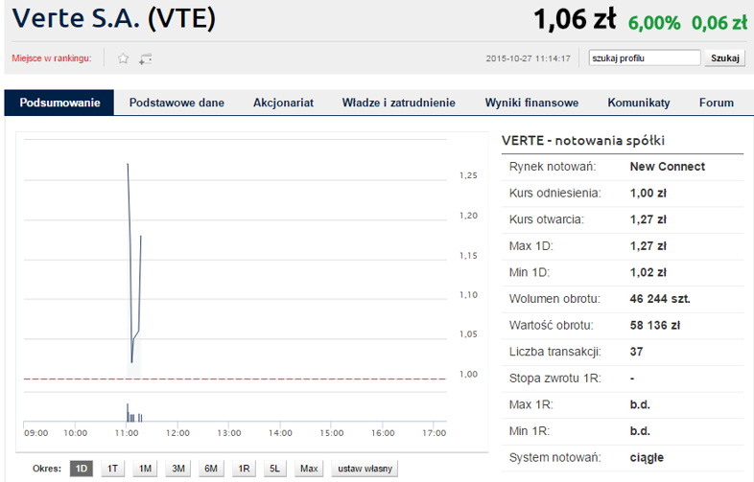Screen dimensions: 754x482
Task: Click the 6,00% change value
Action: click(654, 23)
